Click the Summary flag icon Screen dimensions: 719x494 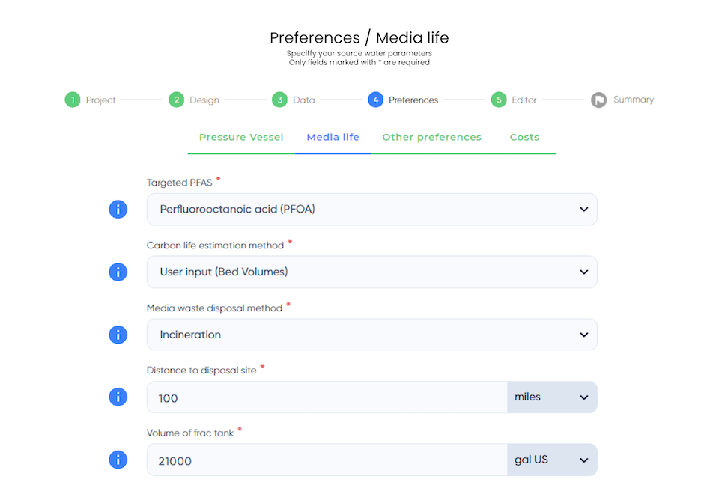click(598, 100)
